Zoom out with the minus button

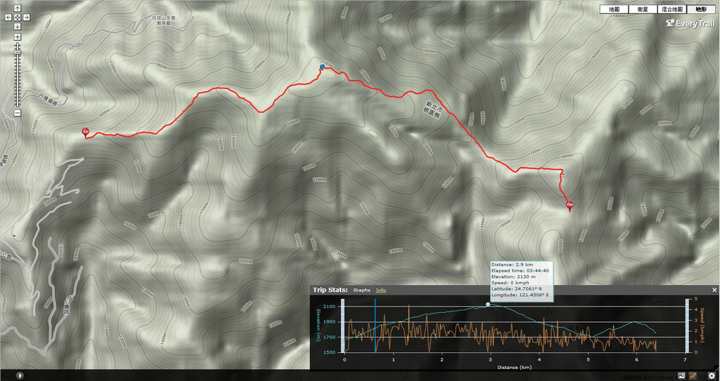point(18,113)
